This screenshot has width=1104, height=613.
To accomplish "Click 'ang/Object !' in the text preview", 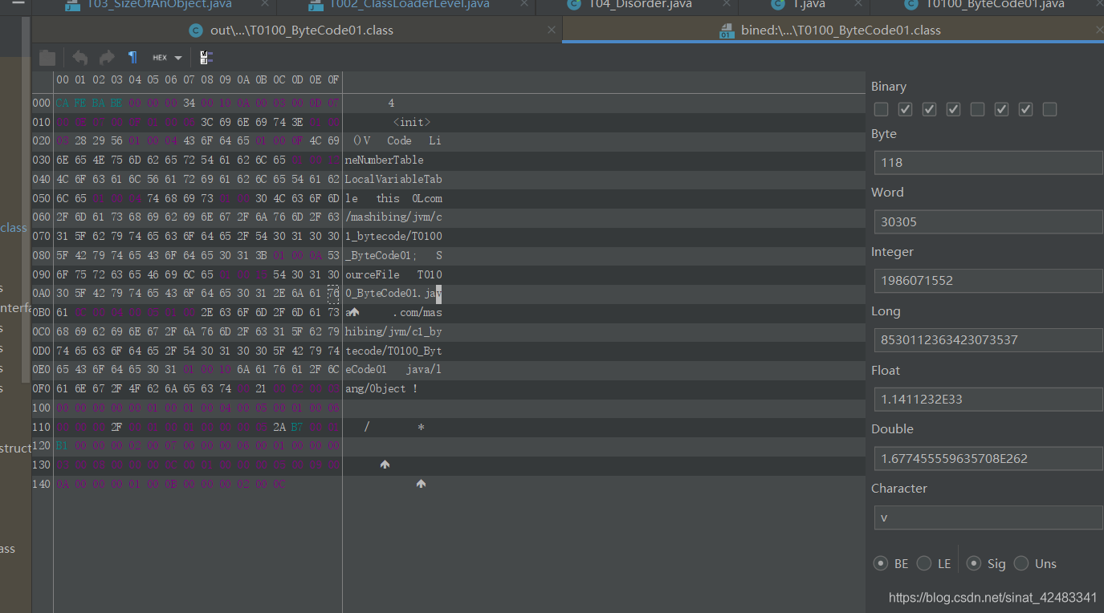I will point(381,388).
